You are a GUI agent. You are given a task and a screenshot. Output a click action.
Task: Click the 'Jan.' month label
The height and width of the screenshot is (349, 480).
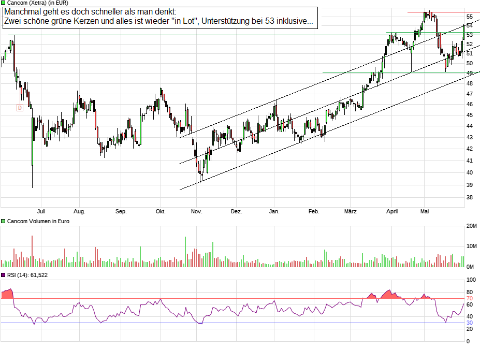274,211
